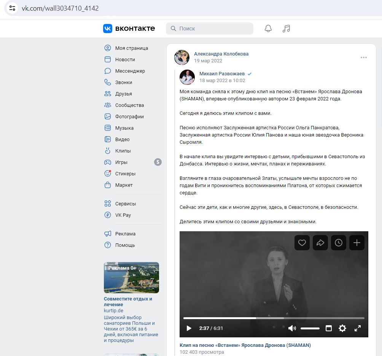
Task: Open Реклама megaphone icon
Action: (108, 234)
